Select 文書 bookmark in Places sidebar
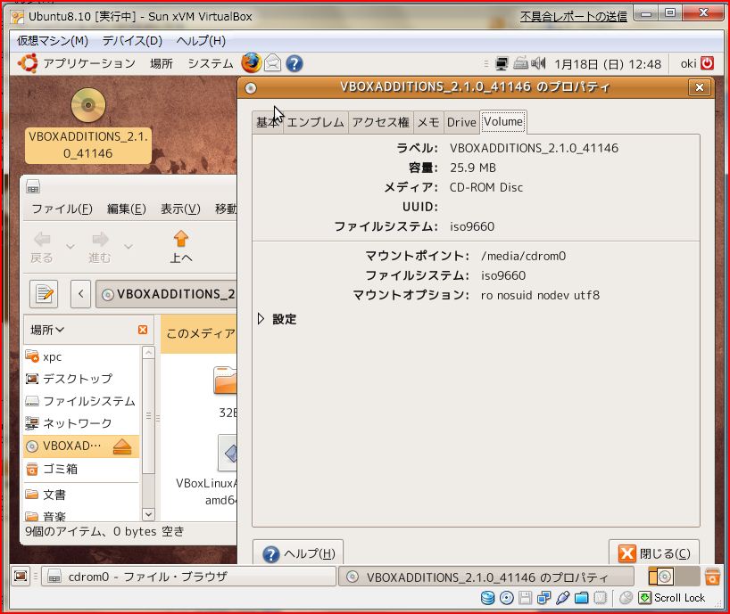Screen dimensions: 730x614 click(x=81, y=495)
